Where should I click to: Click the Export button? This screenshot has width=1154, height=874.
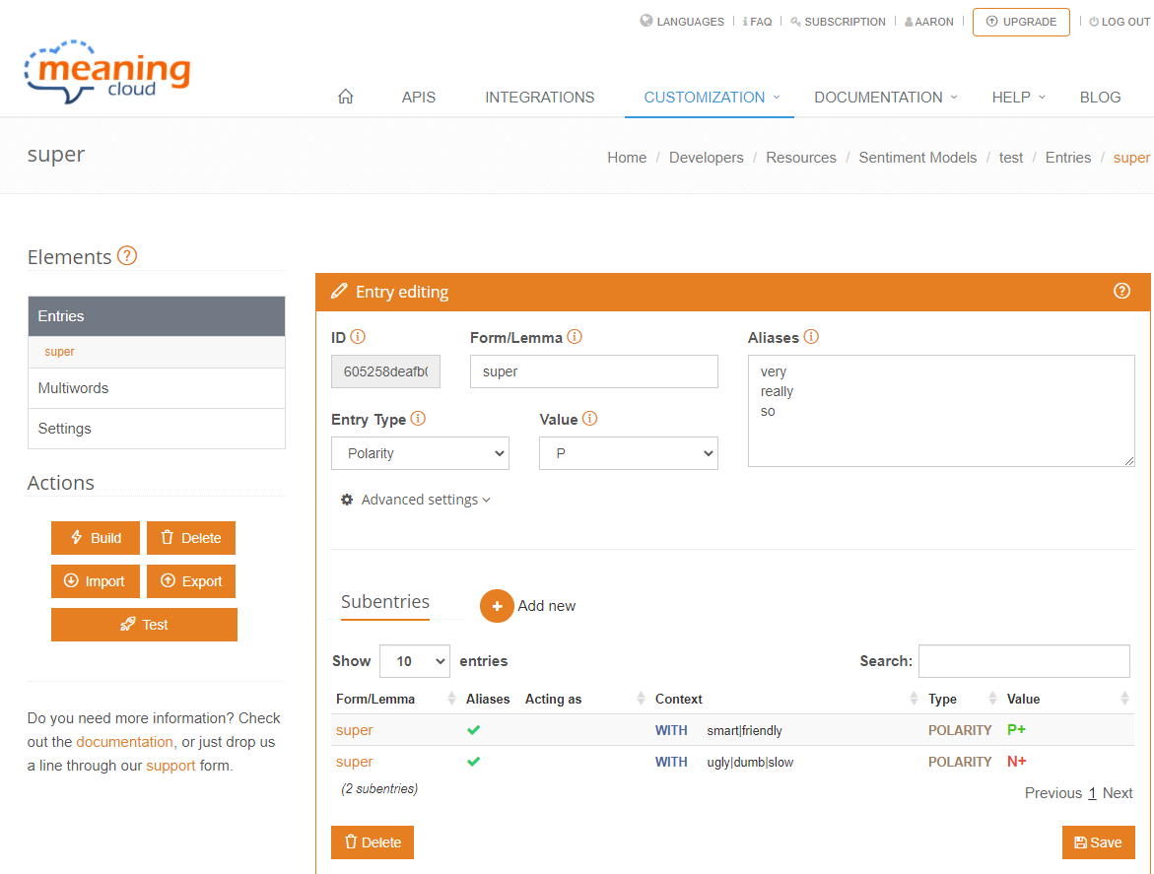coord(190,581)
